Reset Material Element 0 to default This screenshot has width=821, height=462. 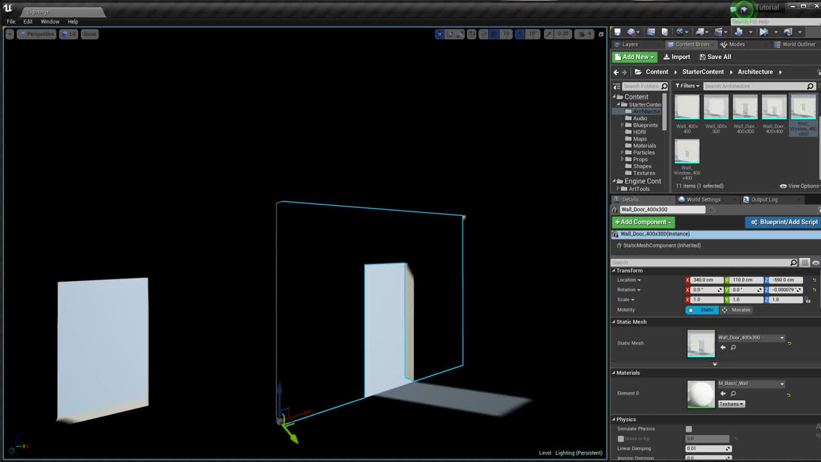tap(789, 395)
